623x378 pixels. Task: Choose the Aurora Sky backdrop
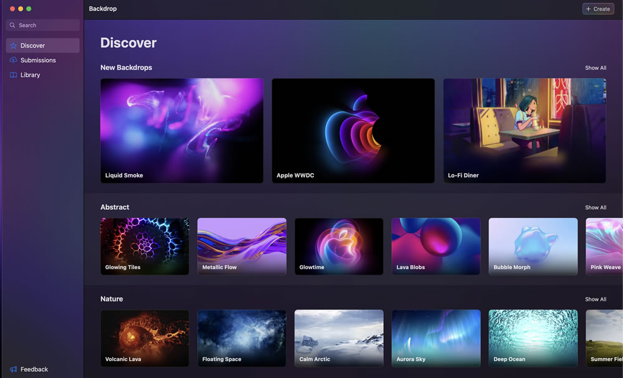(436, 338)
